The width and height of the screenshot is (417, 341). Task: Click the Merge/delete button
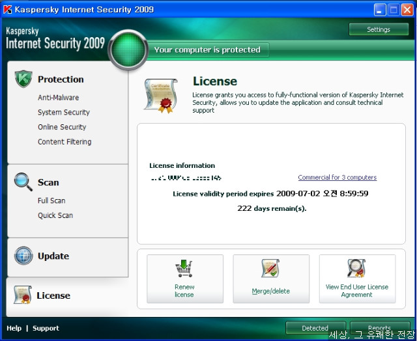point(271,279)
